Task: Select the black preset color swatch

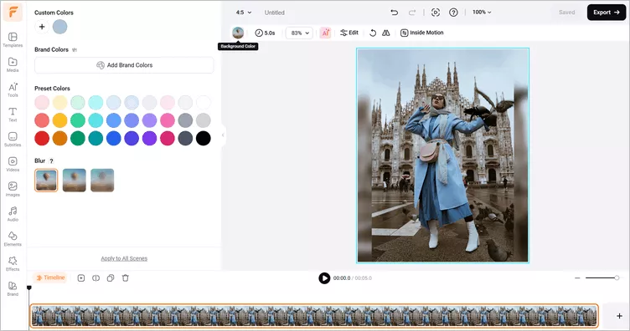Action: [x=204, y=138]
